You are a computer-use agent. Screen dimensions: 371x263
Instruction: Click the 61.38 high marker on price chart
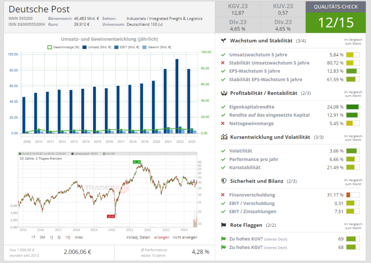136,162
